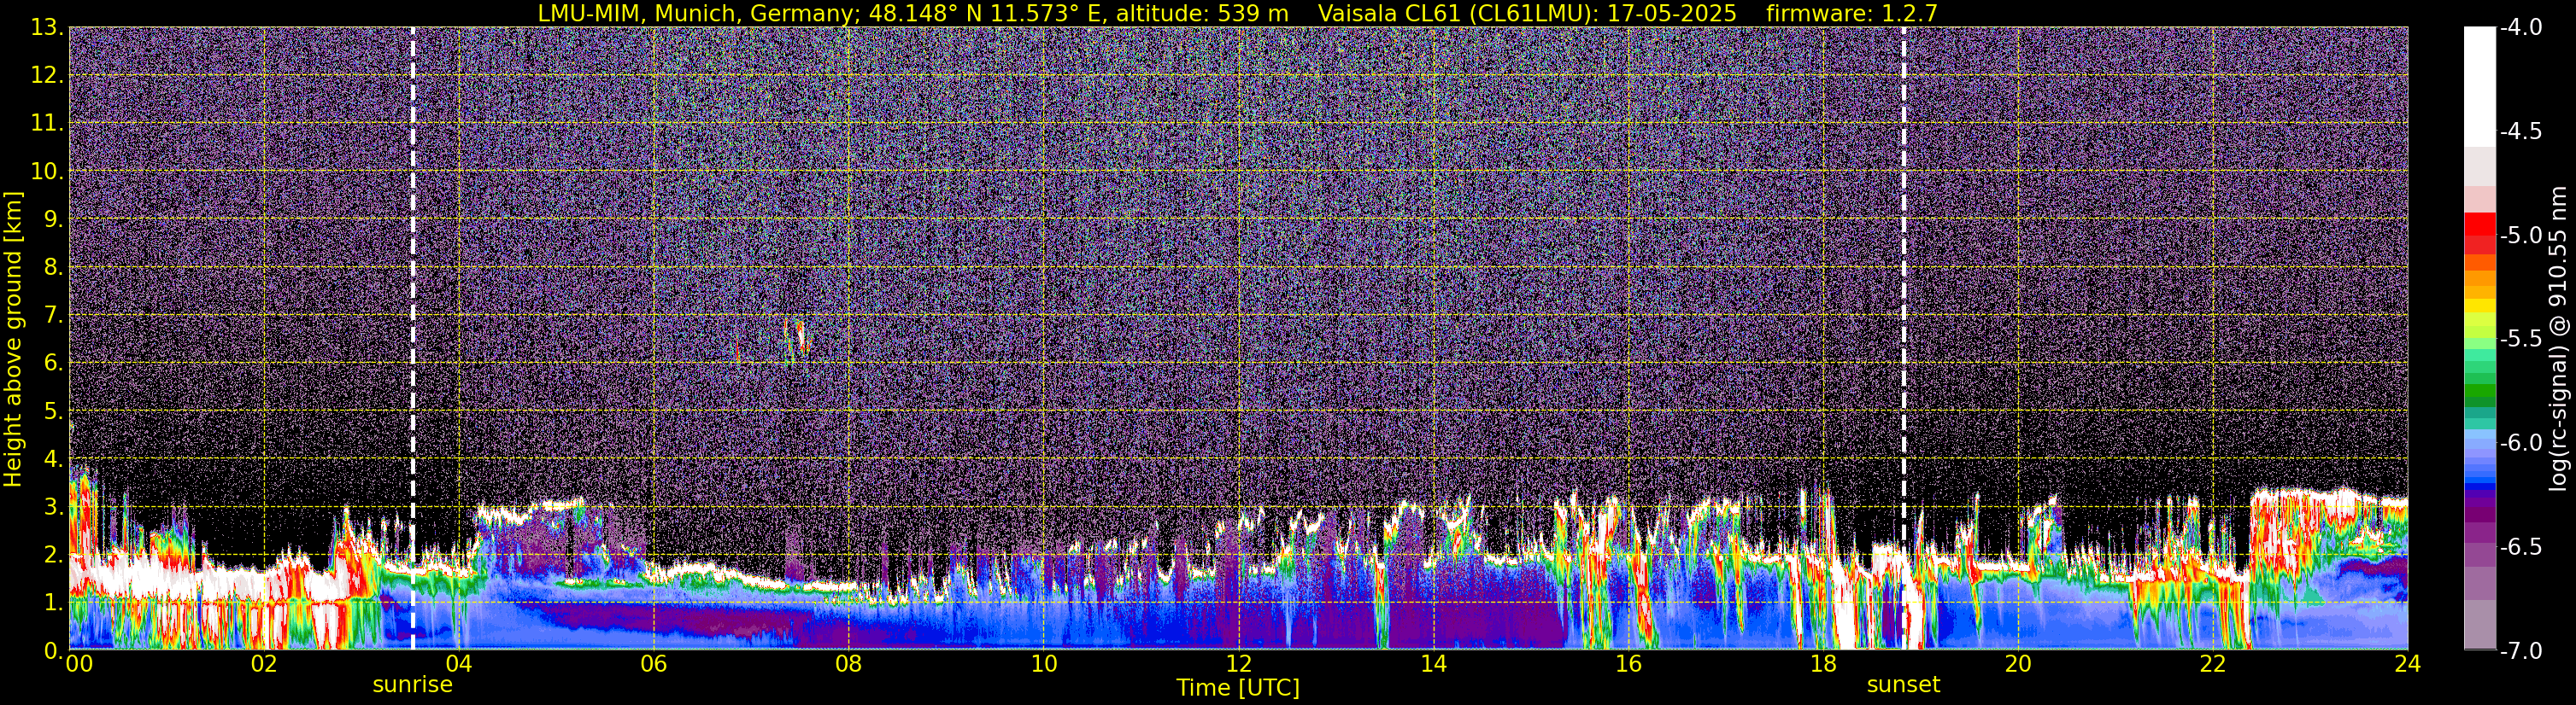Click the '-5.5' colorbar tick label
Image resolution: width=2576 pixels, height=705 pixels.
pyautogui.click(x=2520, y=340)
